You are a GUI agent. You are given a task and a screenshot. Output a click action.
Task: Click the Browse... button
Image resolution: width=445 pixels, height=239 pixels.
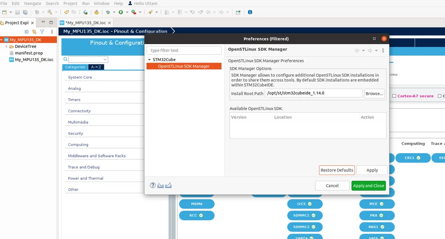(375, 93)
